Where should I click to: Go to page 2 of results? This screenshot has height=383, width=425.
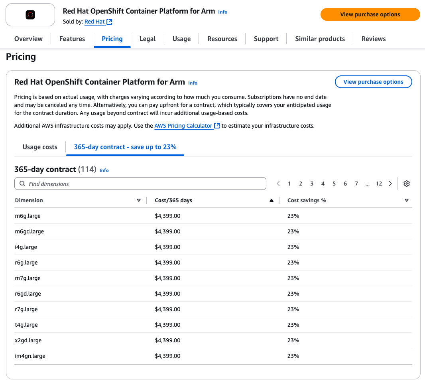(301, 184)
